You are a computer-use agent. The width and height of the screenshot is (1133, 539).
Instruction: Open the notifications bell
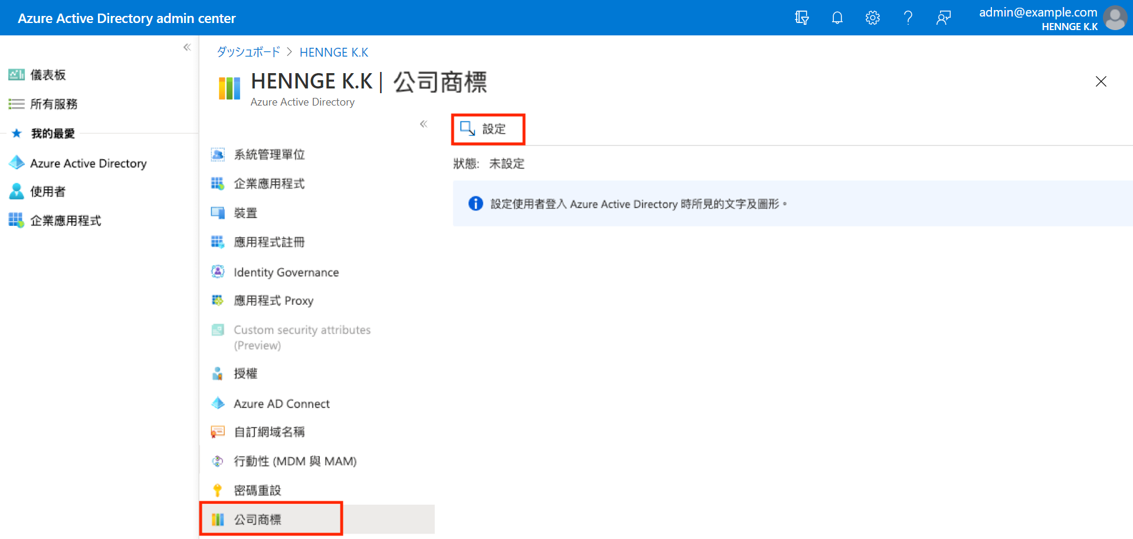pyautogui.click(x=837, y=18)
